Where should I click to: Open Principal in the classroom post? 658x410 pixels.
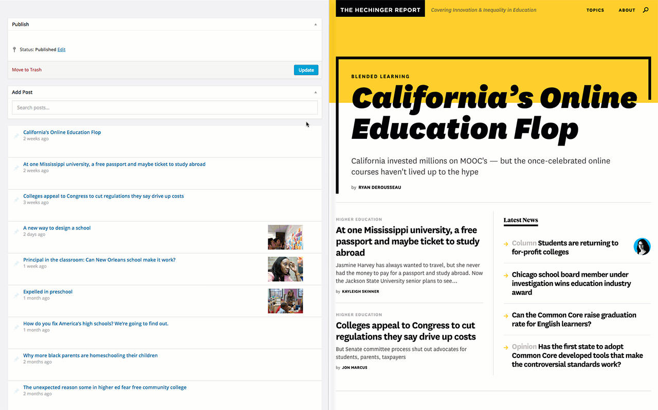(x=99, y=260)
